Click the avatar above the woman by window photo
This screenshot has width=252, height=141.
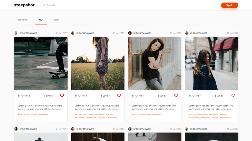130,33
